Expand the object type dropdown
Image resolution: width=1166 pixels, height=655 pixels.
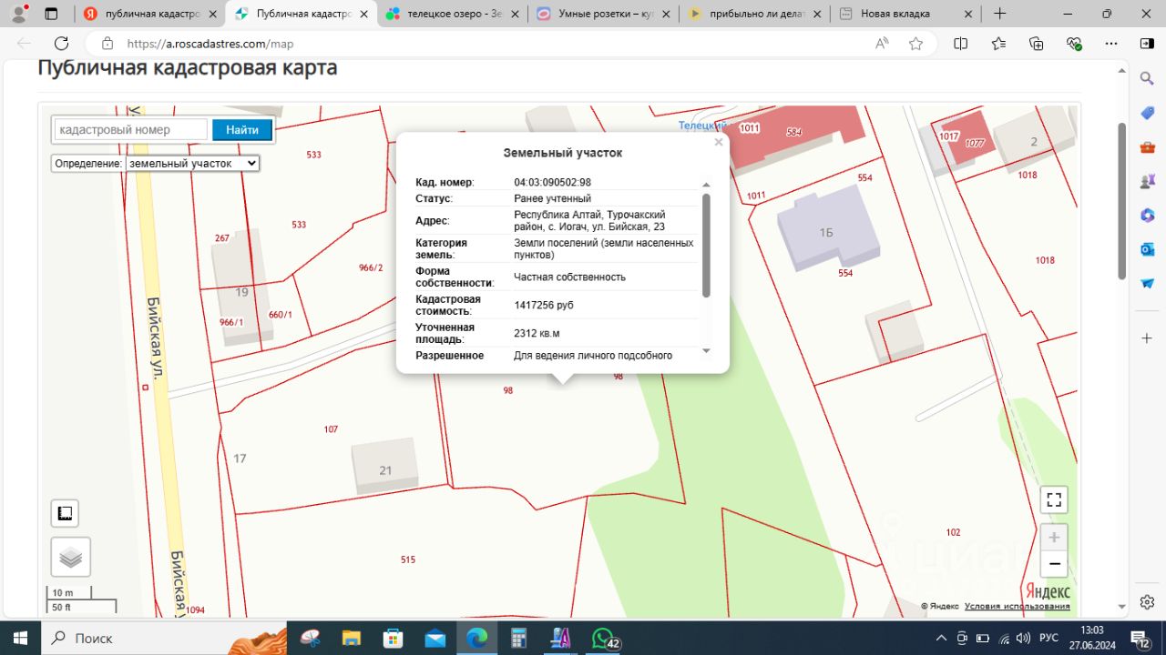(193, 163)
